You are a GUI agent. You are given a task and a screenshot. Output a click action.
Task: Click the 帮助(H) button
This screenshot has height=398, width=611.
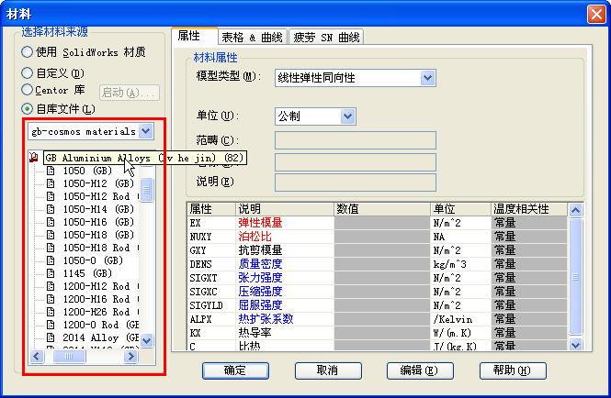click(513, 370)
